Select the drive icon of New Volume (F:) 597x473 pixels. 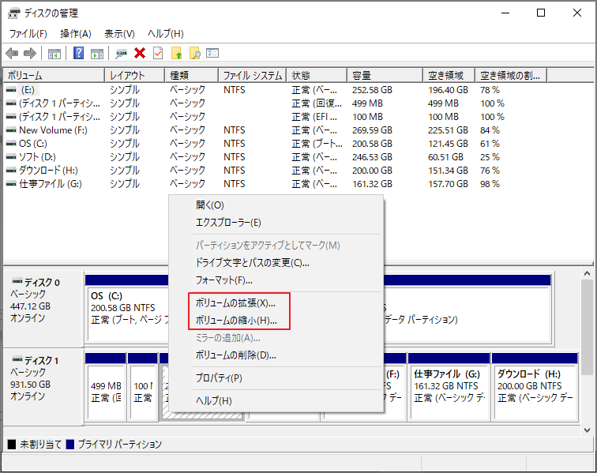pyautogui.click(x=11, y=130)
